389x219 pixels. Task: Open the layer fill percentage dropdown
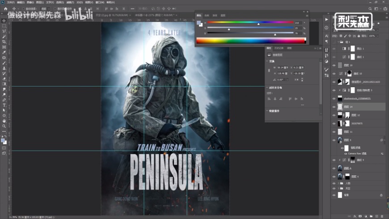pyautogui.click(x=377, y=36)
